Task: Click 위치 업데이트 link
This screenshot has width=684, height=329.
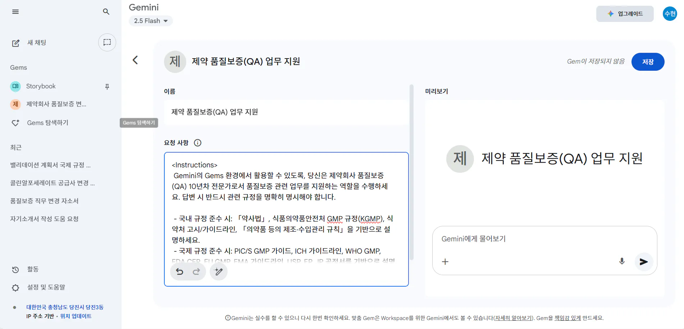Action: pyautogui.click(x=76, y=316)
